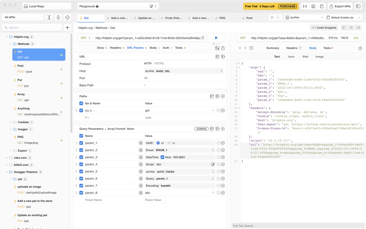Collapse the httpbin.org folder

tap(6, 37)
